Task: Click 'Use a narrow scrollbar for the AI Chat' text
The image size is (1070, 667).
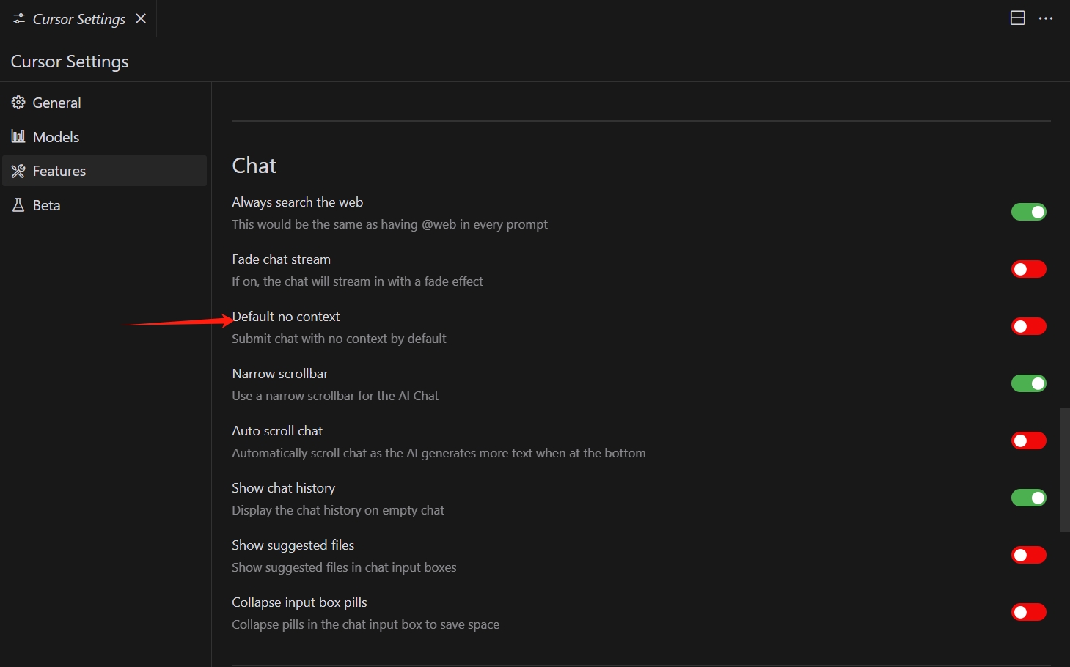Action: coord(335,396)
